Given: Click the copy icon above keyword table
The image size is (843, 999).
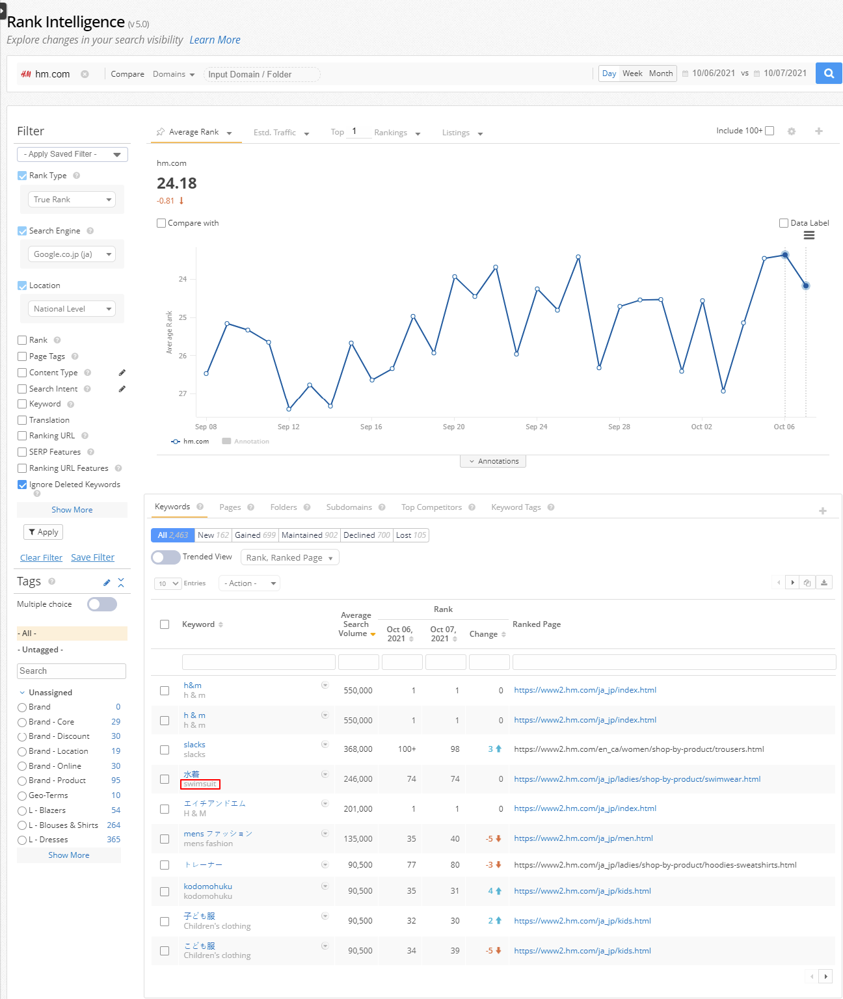Looking at the screenshot, I should [807, 583].
